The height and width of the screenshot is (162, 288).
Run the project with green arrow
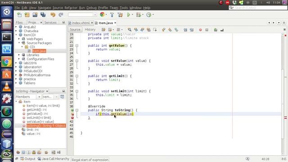(x=129, y=15)
